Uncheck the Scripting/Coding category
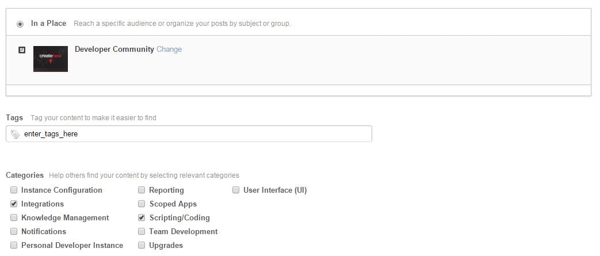600x256 pixels. pos(142,217)
